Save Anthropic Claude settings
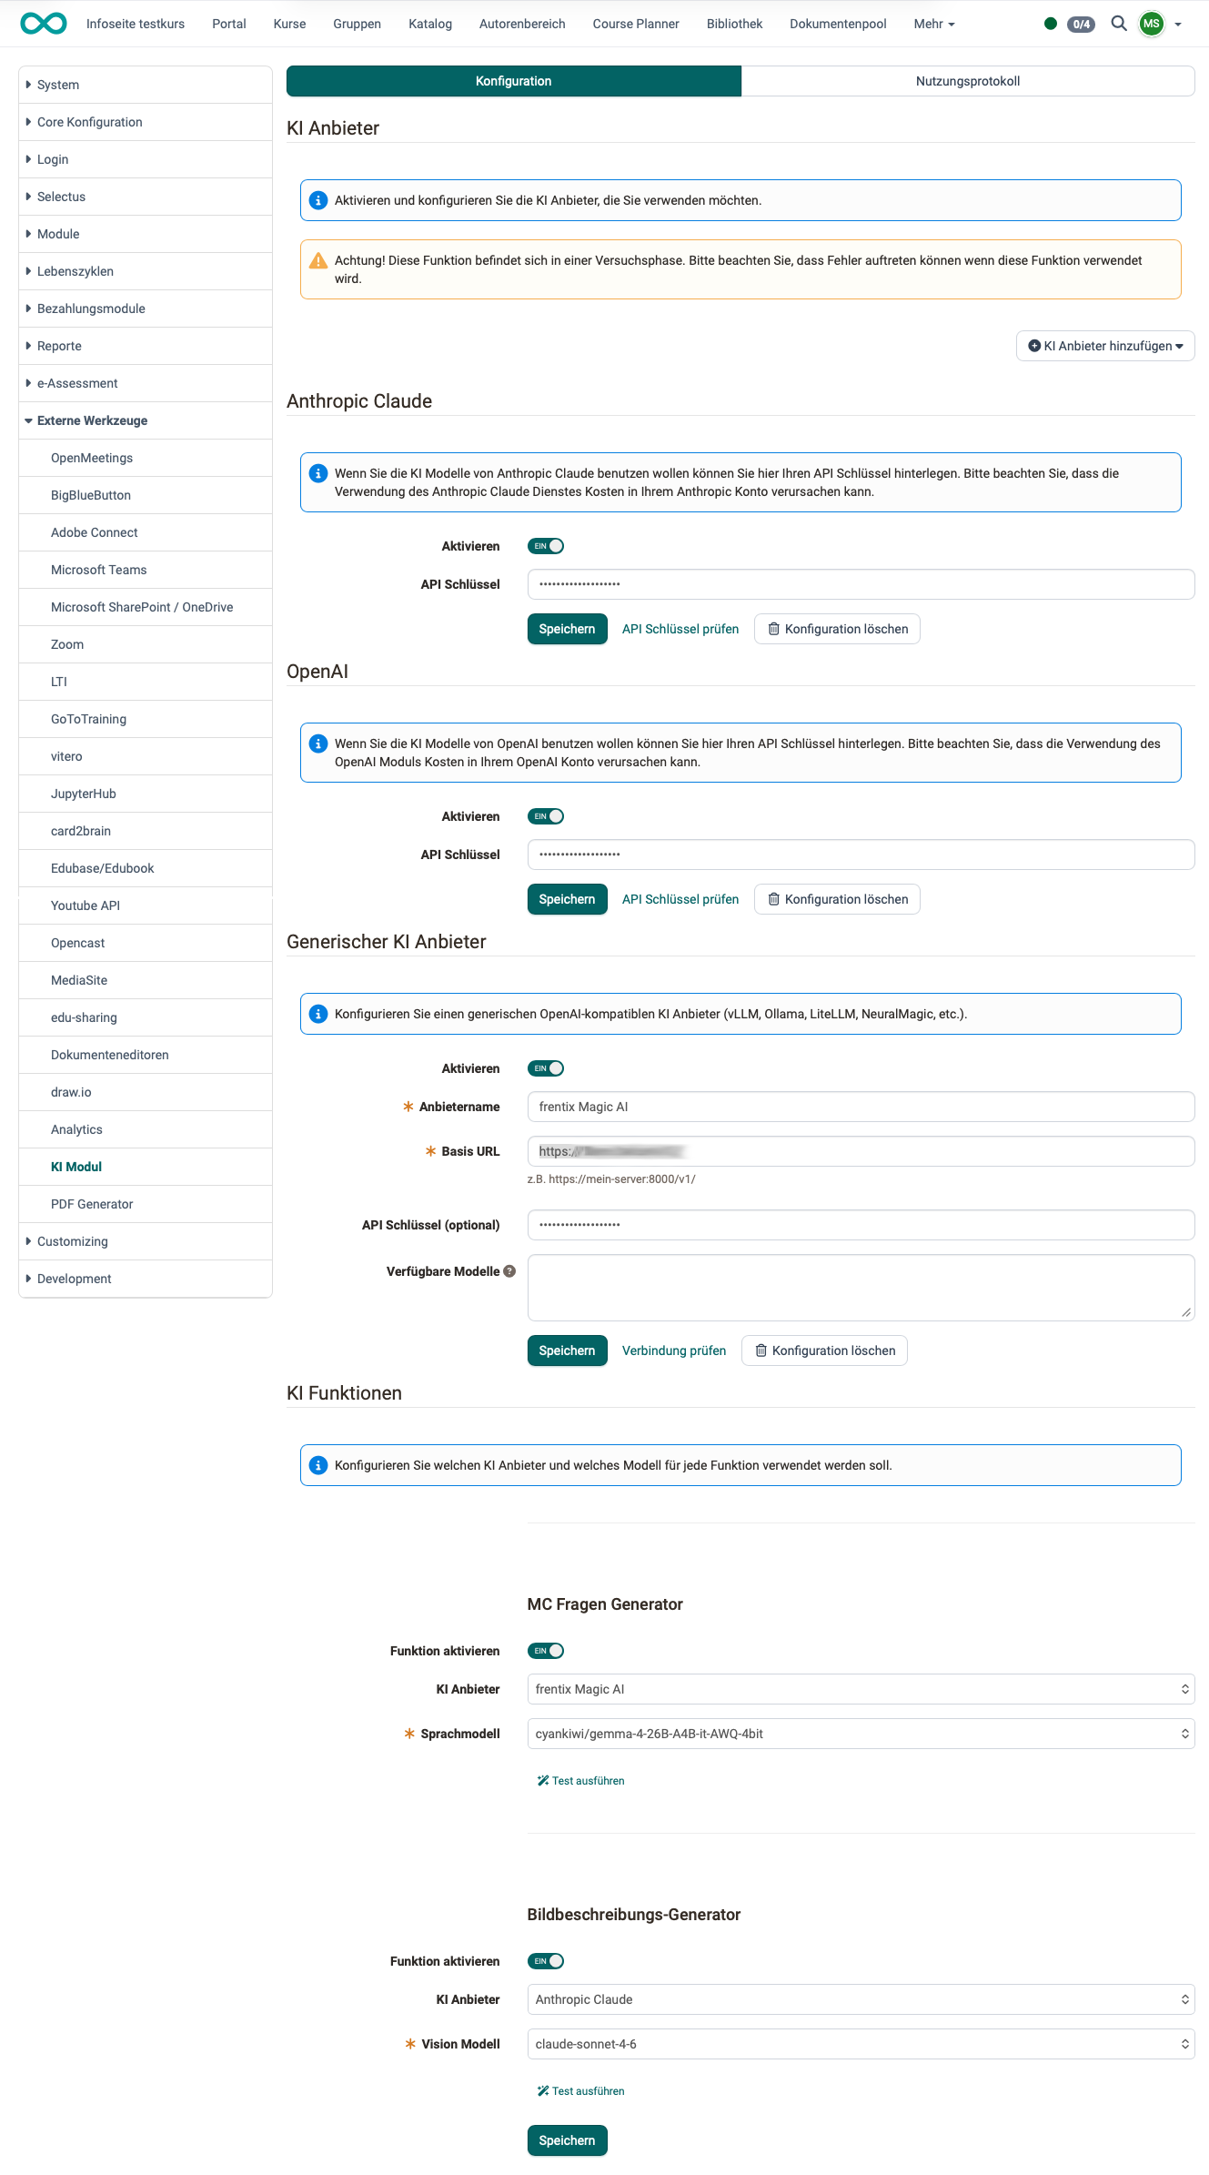Viewport: 1209px width, 2175px height. 567,629
